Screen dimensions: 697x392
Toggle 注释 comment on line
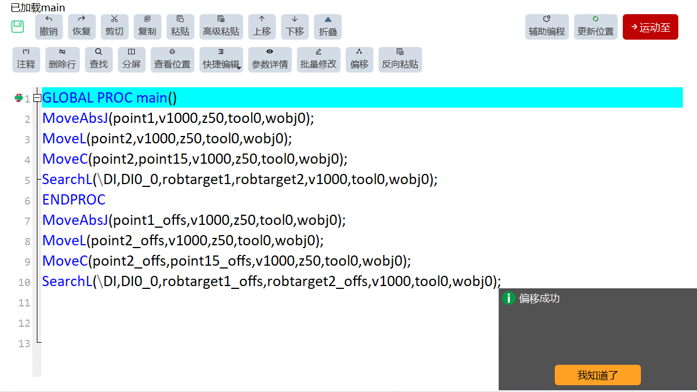click(x=26, y=59)
